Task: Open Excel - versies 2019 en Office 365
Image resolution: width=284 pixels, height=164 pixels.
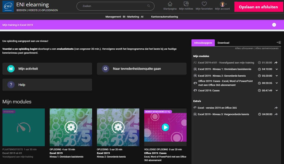Action: [x=217, y=108]
